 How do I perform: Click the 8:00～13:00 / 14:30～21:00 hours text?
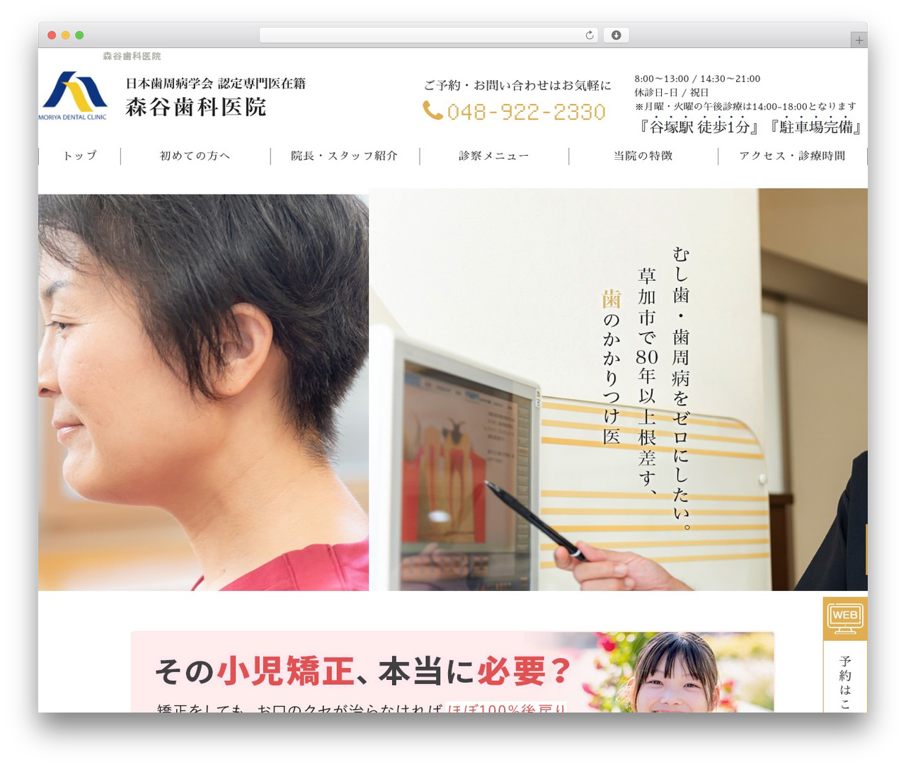pyautogui.click(x=697, y=79)
